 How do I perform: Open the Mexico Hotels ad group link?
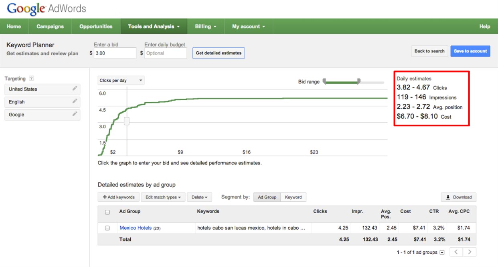tap(136, 228)
